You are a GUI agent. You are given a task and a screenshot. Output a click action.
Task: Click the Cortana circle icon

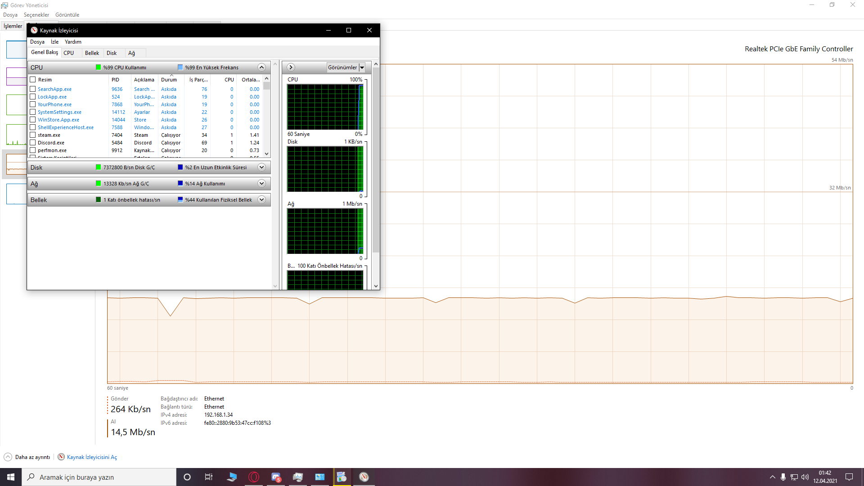coord(187,477)
